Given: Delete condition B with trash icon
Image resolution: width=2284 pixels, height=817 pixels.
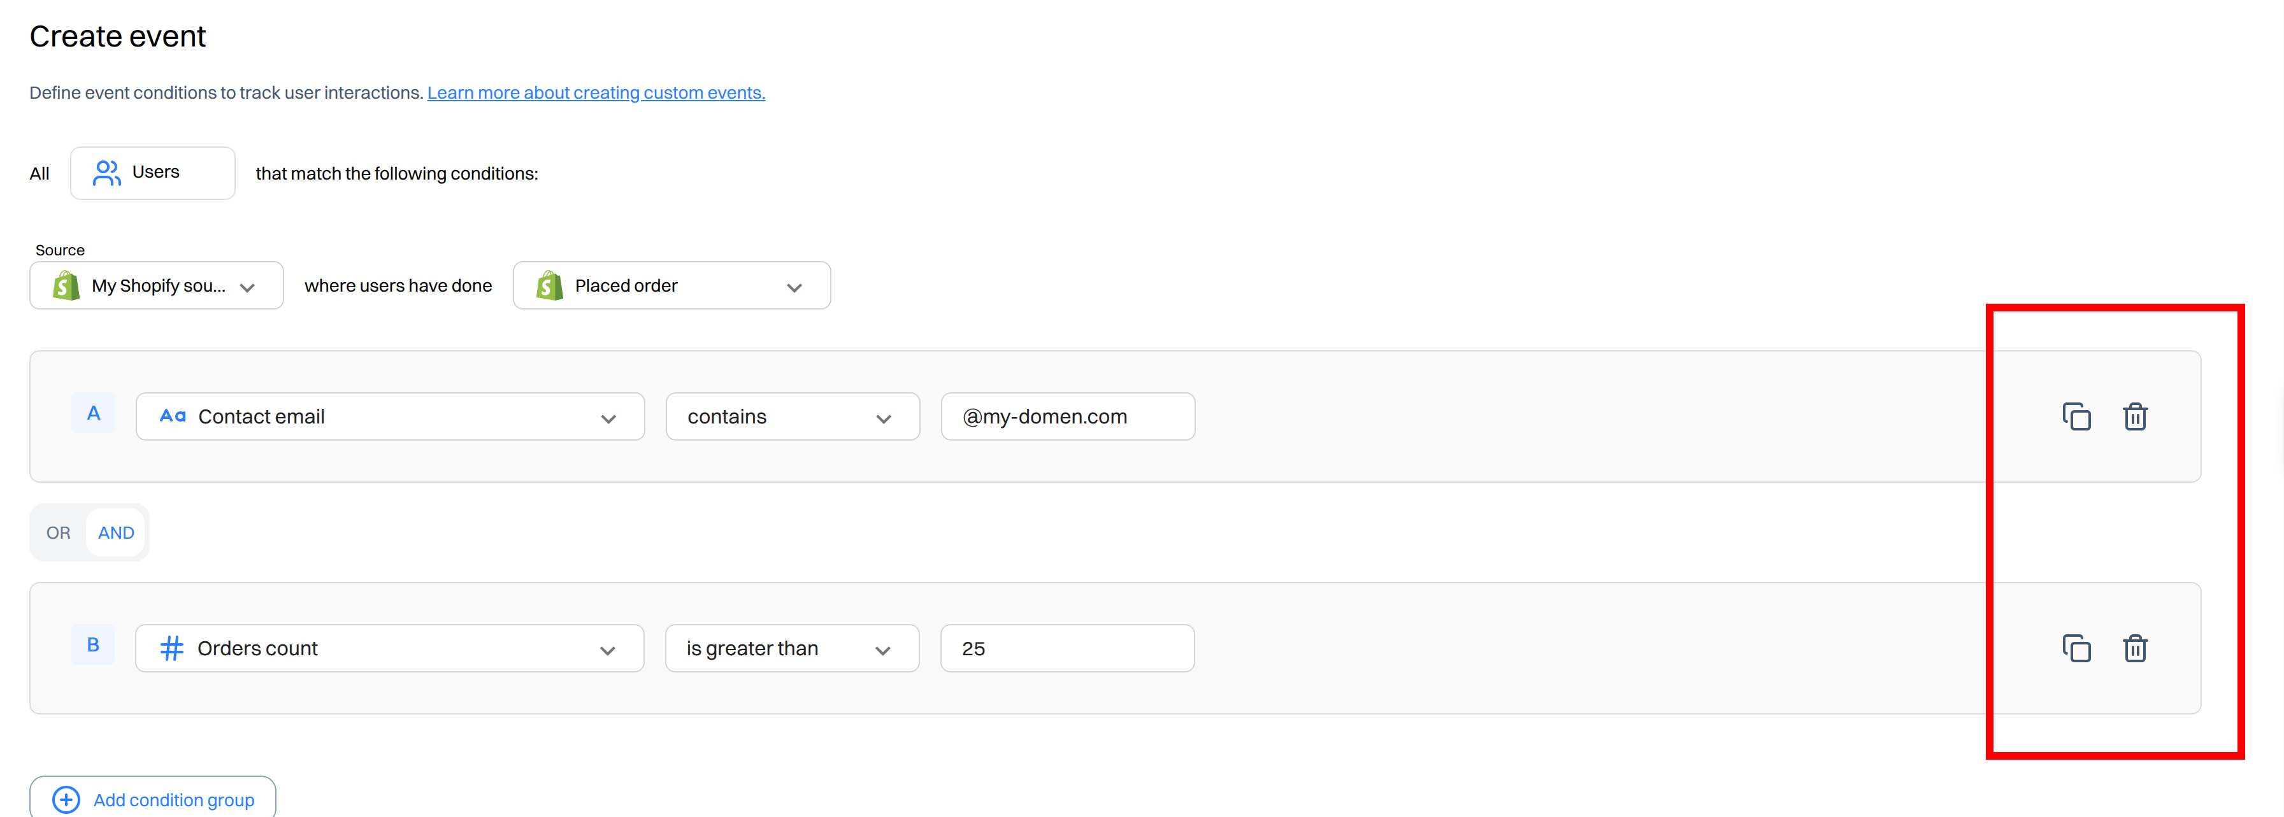Looking at the screenshot, I should [2134, 649].
